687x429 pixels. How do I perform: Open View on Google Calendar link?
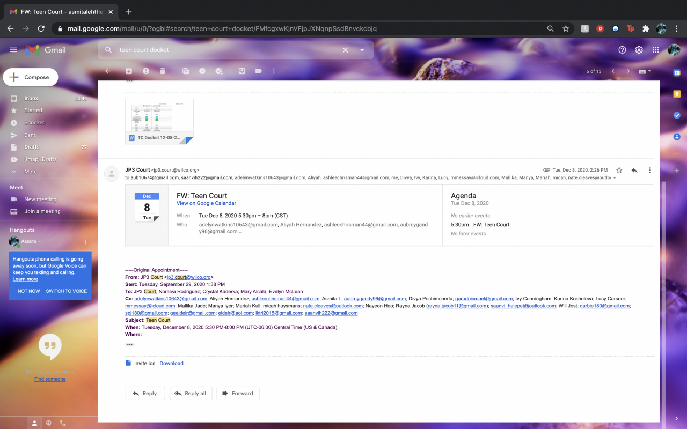point(206,203)
